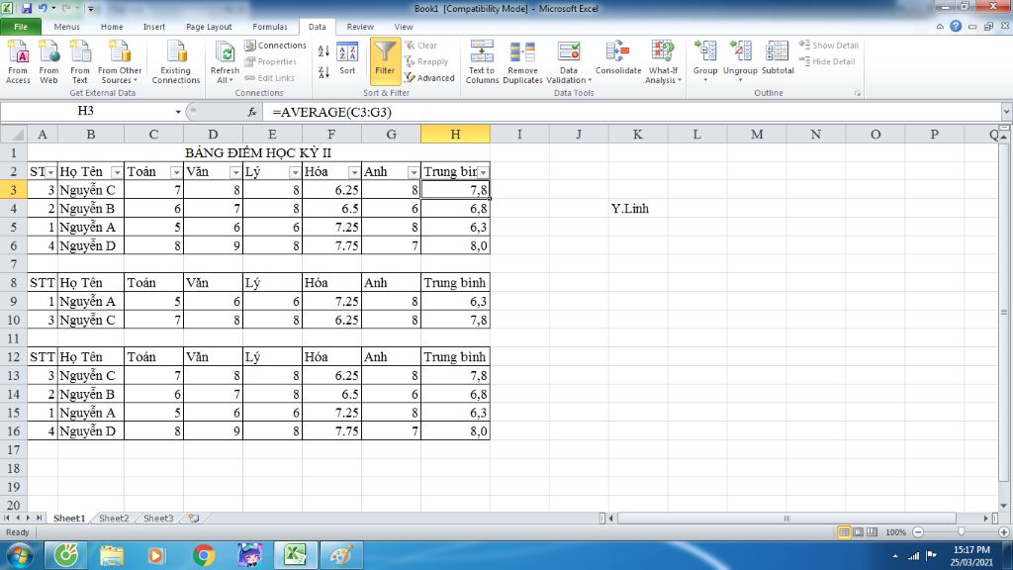Open the Văn filter dropdown
The image size is (1013, 570).
[x=235, y=172]
